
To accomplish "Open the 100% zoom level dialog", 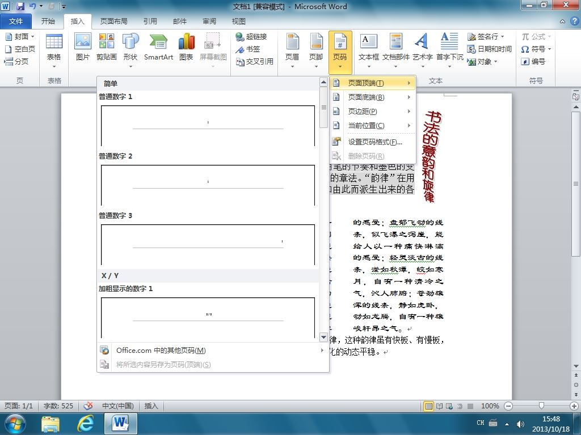I will (x=490, y=406).
